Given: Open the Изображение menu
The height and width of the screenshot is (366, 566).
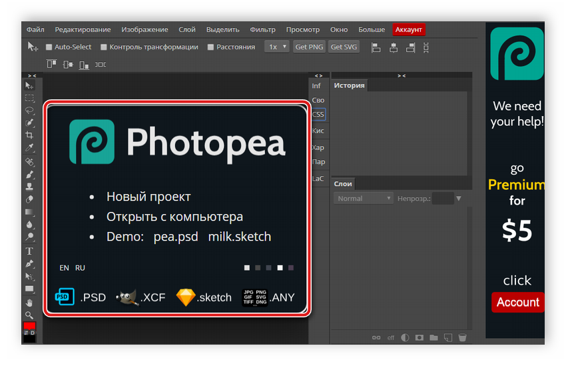Looking at the screenshot, I should point(144,29).
